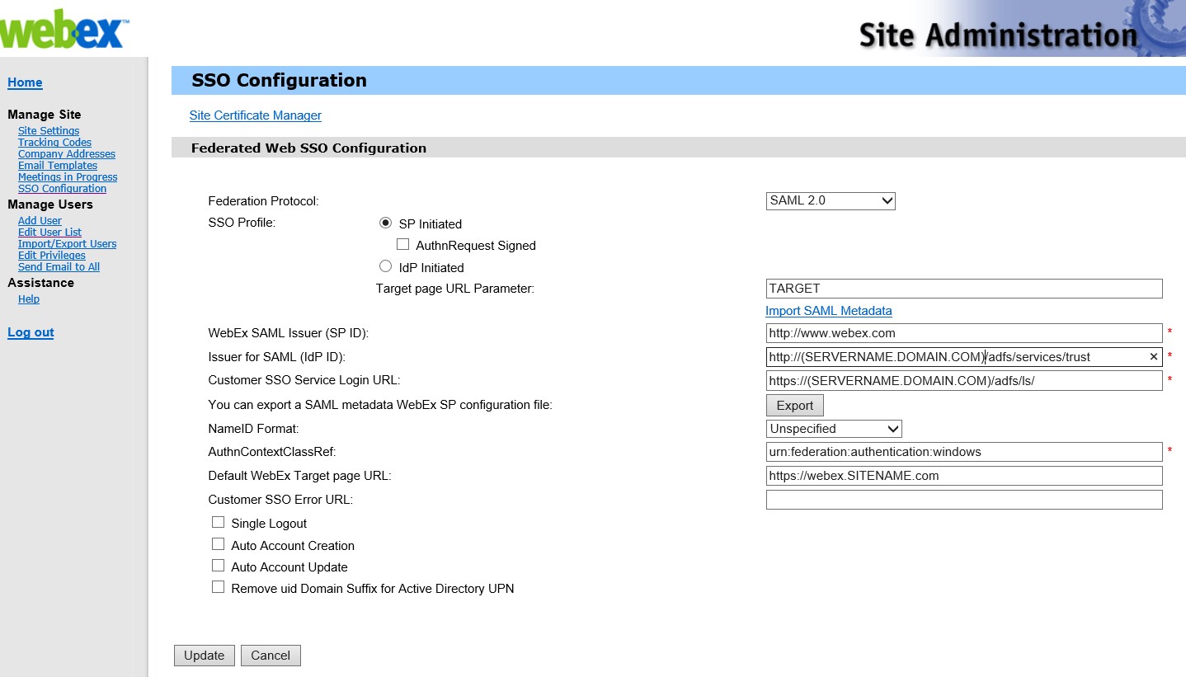Open Tracking Codes link
Image resolution: width=1186 pixels, height=677 pixels.
[x=54, y=143]
